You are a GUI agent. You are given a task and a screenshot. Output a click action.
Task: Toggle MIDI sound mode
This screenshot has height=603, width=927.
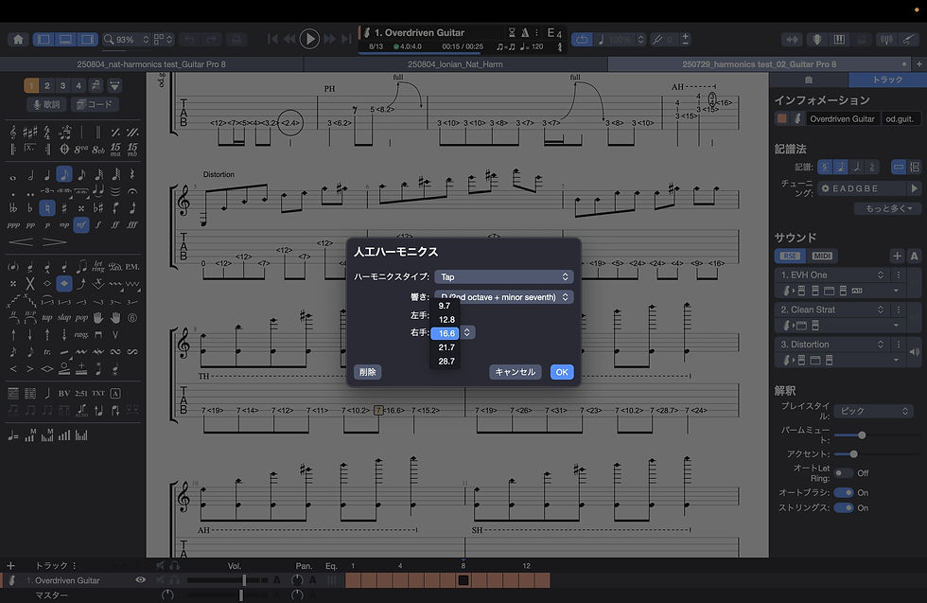(822, 256)
